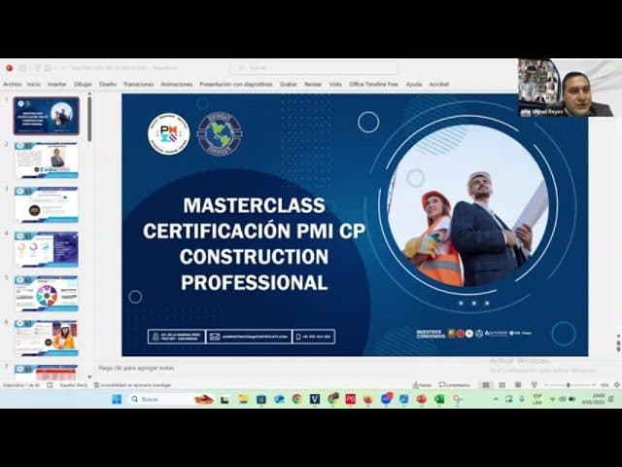Open the Transiciones tab
This screenshot has height=467, width=622.
click(138, 85)
